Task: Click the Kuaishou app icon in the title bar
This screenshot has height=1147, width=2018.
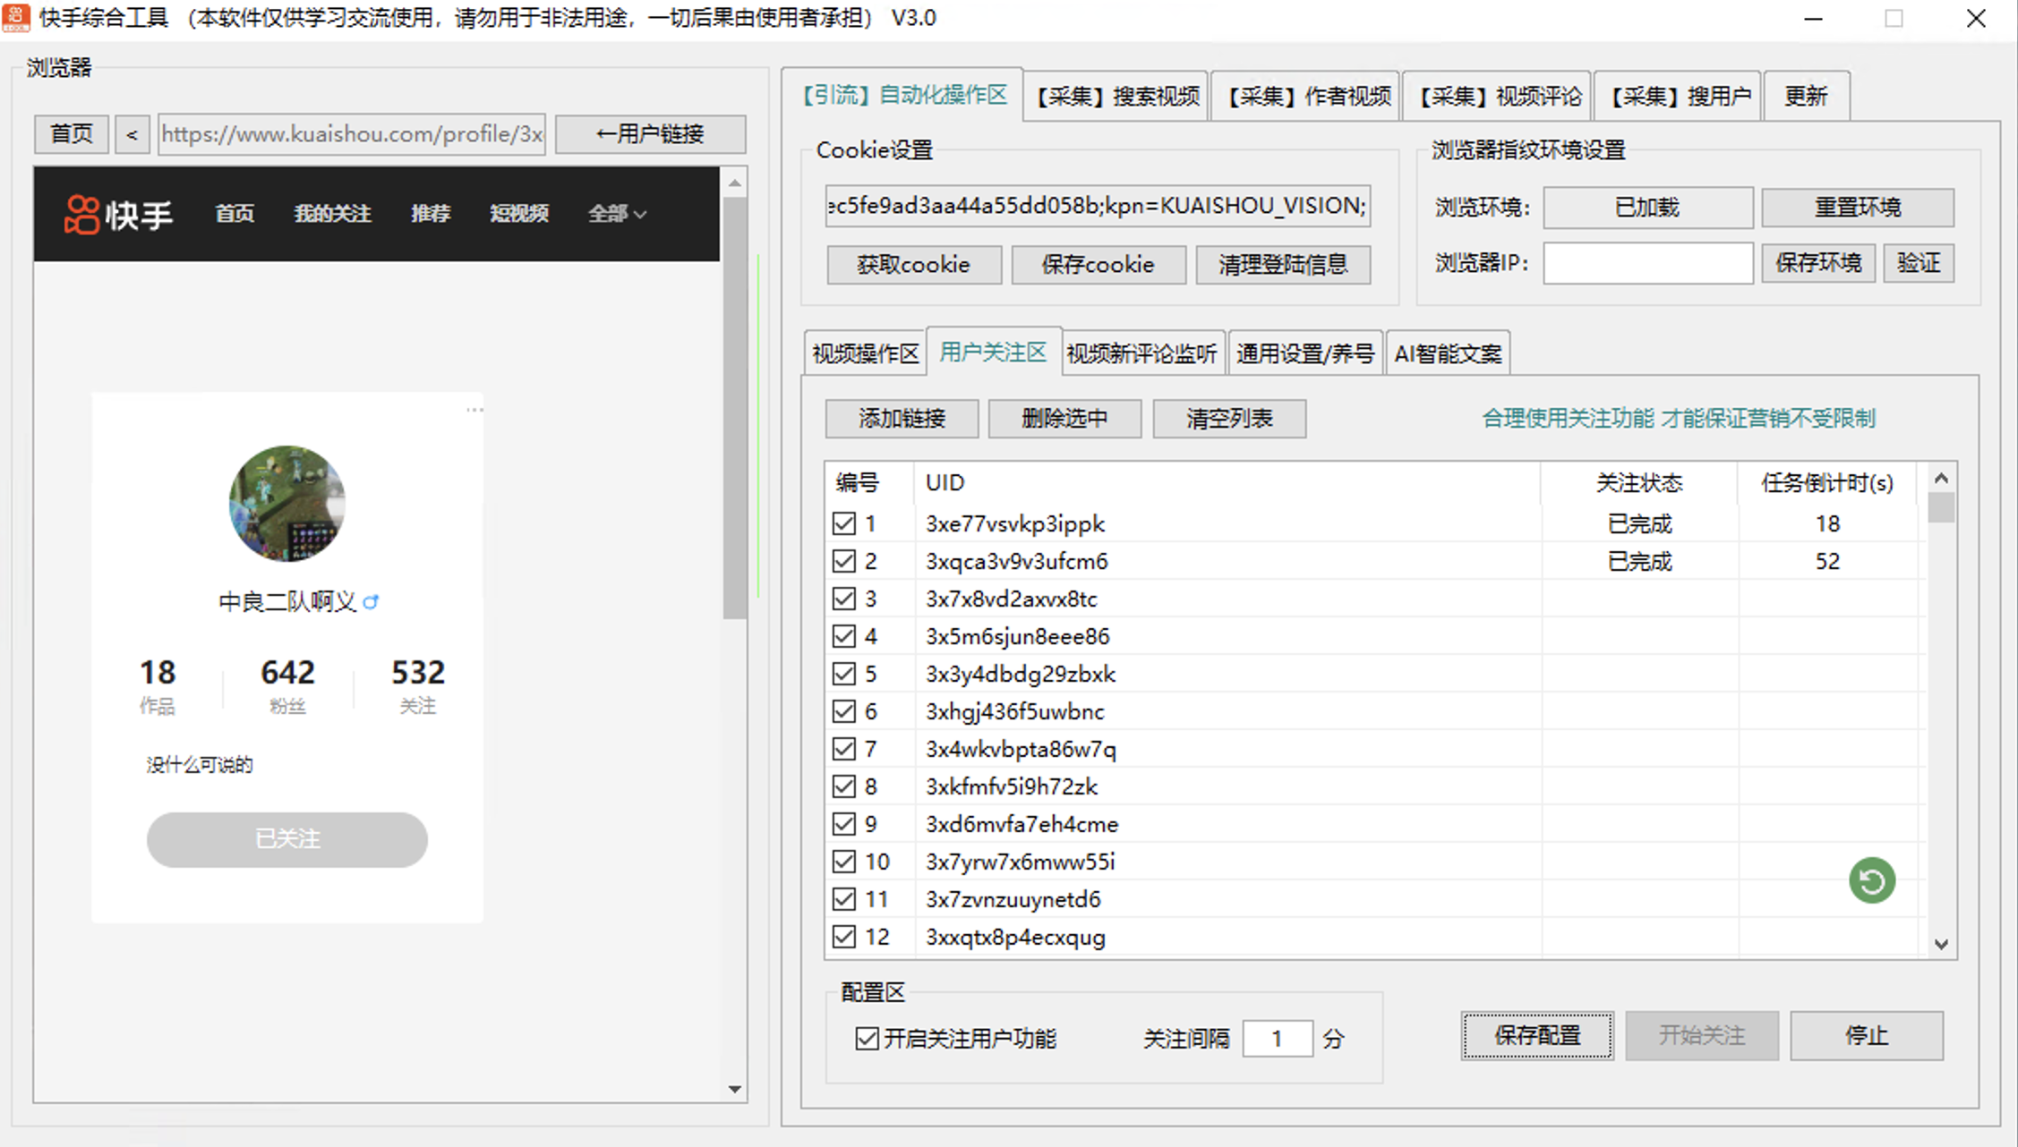Action: 15,17
